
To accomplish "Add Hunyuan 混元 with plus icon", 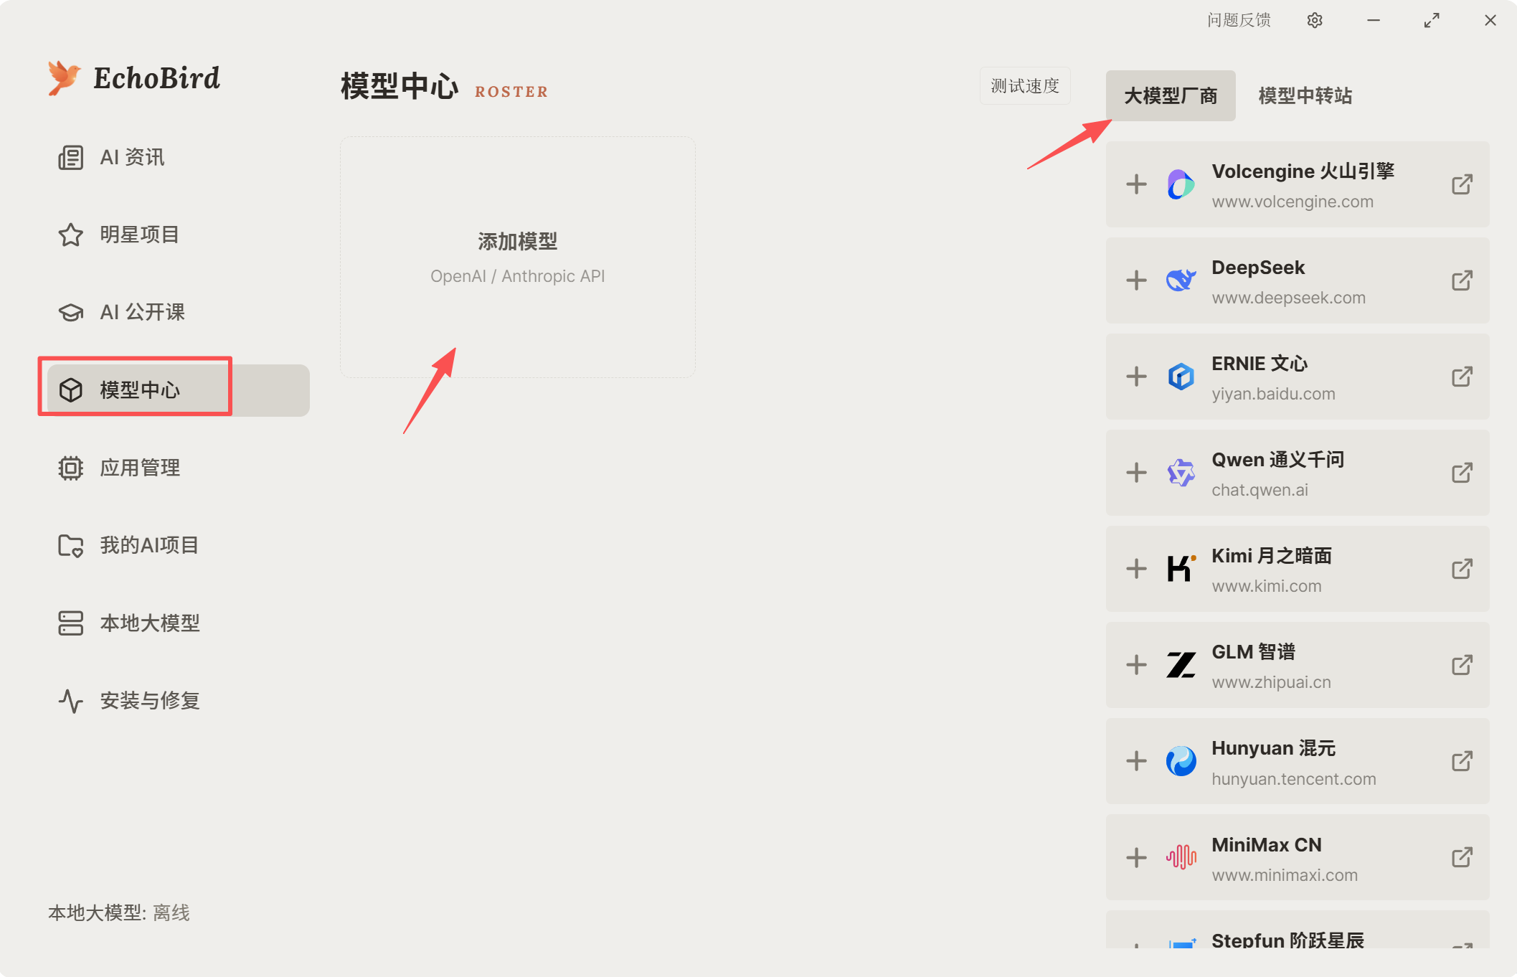I will point(1136,761).
